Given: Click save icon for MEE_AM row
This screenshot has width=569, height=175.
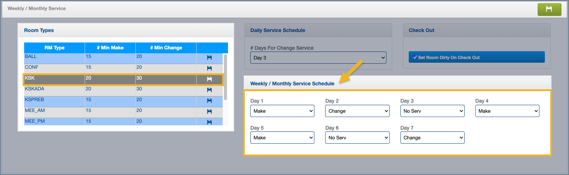Looking at the screenshot, I should [209, 112].
